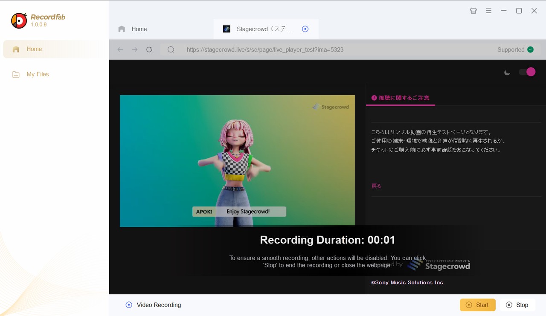Click the moon dark mode icon
This screenshot has height=316, width=546.
coord(507,72)
